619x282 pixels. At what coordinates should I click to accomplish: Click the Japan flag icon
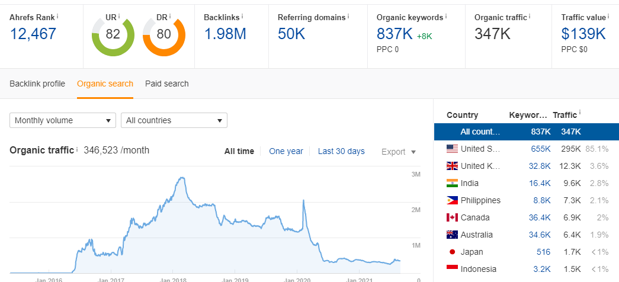pos(452,252)
